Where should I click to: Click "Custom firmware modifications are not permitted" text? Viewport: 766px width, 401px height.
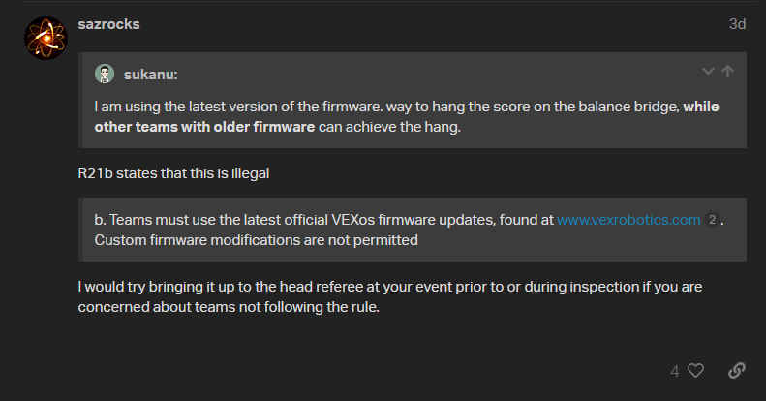(256, 239)
